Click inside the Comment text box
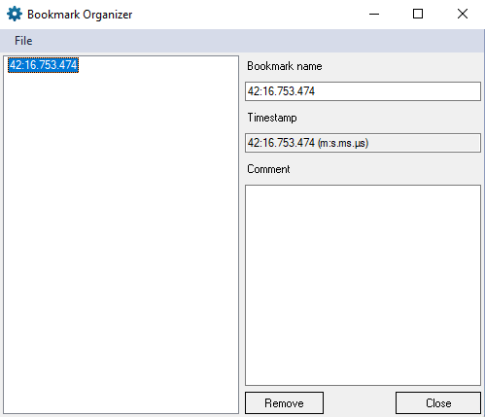This screenshot has width=485, height=417. click(x=363, y=285)
